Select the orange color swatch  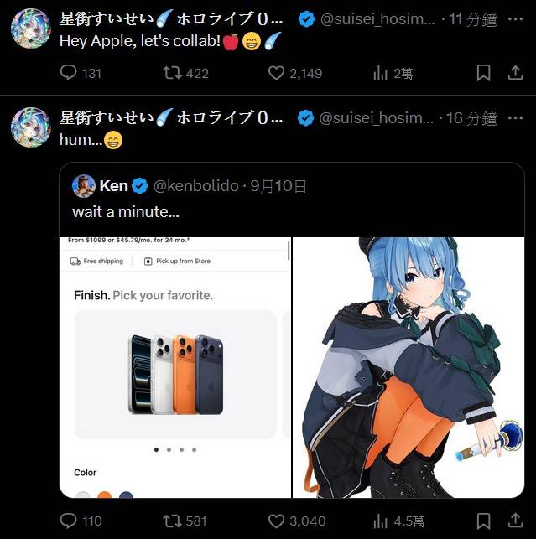tap(105, 495)
